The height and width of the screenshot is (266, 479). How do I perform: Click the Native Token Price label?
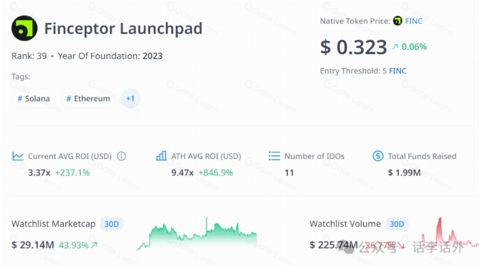(355, 21)
